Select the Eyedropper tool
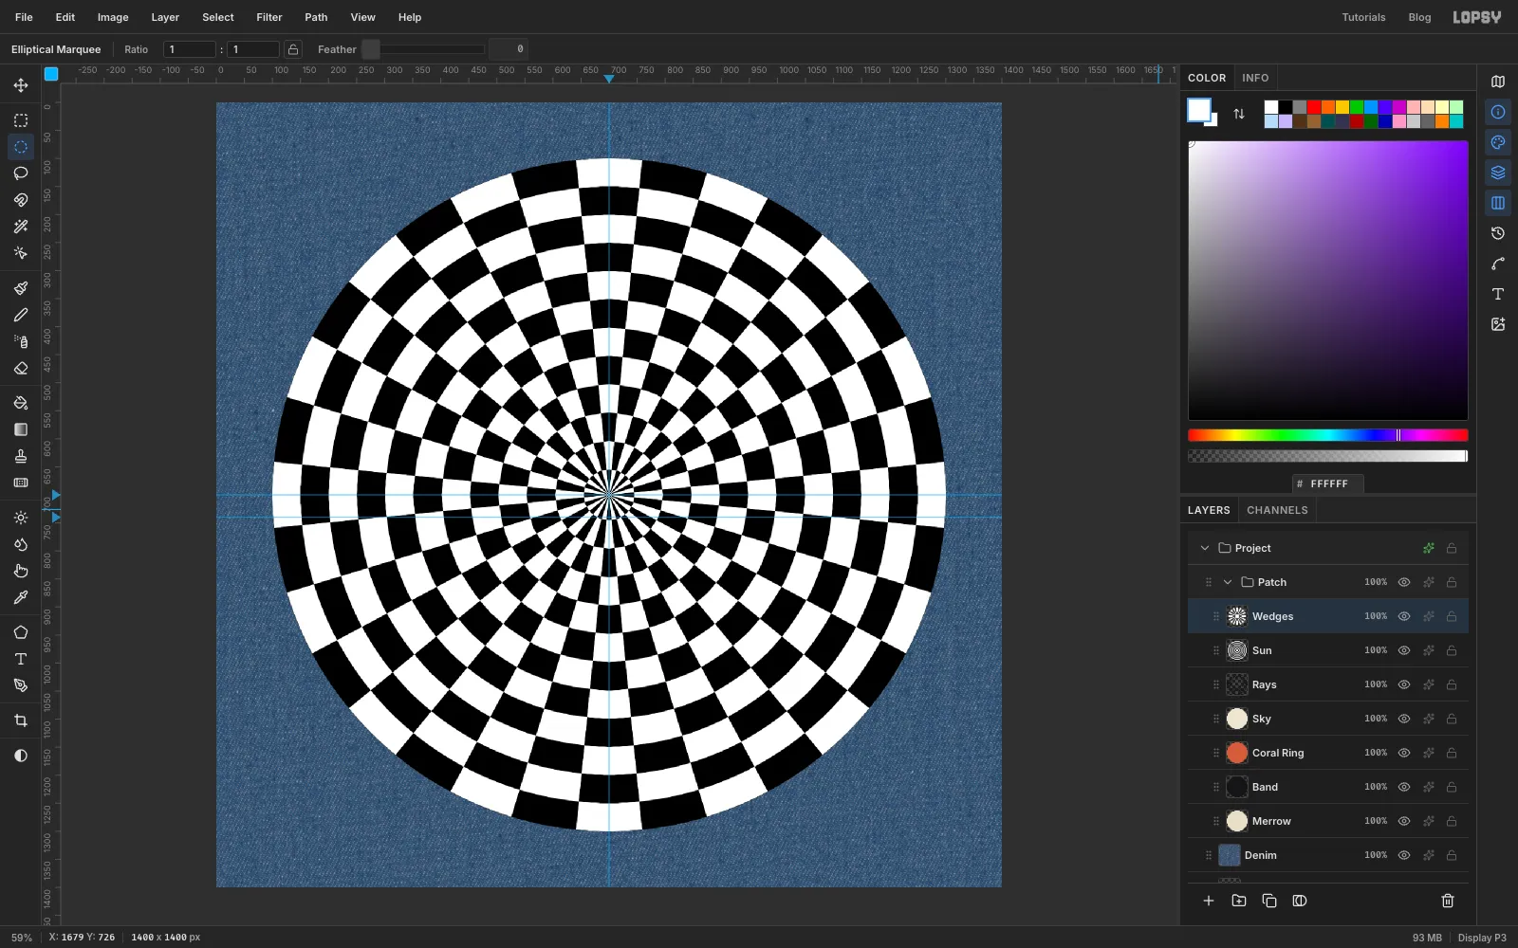 [x=21, y=597]
